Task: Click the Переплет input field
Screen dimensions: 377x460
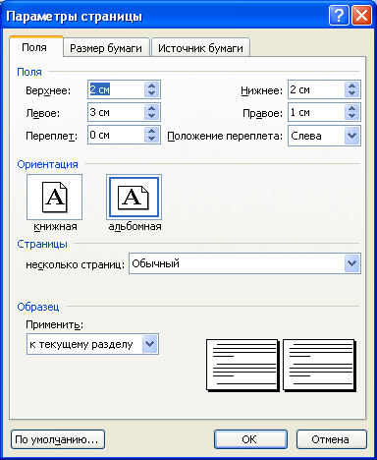Action: 116,135
